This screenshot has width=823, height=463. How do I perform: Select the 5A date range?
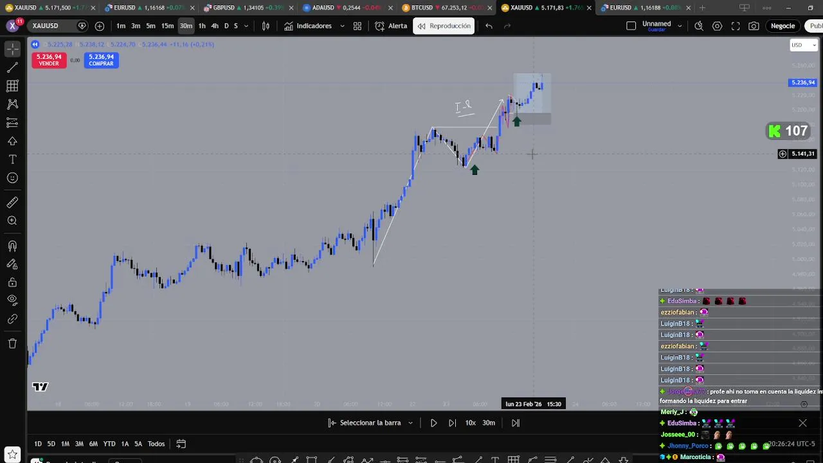point(138,444)
